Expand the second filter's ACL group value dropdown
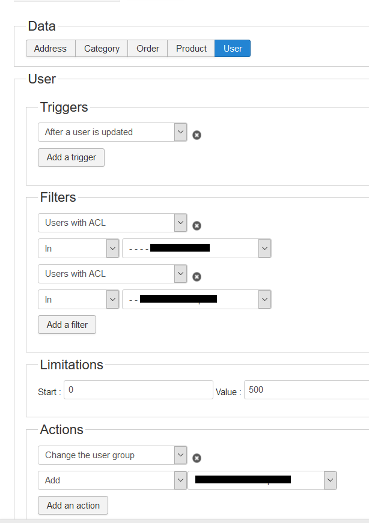Image resolution: width=369 pixels, height=523 pixels. pos(197,299)
